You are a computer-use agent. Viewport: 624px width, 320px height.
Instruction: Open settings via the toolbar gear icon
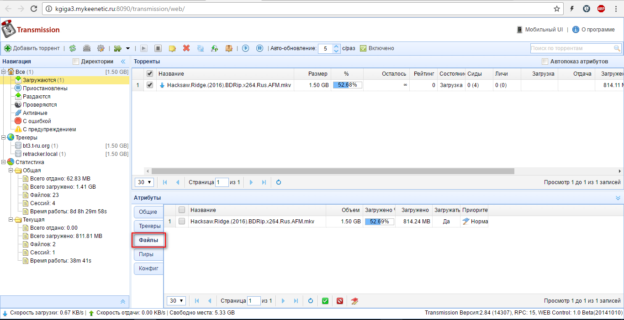pyautogui.click(x=101, y=48)
